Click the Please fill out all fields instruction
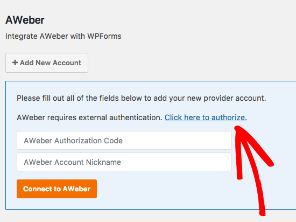296x222 pixels. click(x=142, y=98)
